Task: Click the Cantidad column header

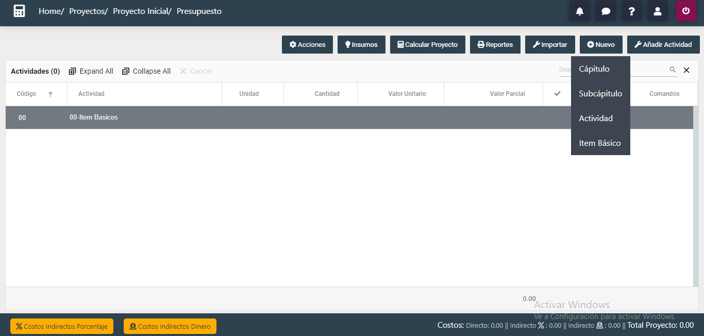Action: tap(327, 94)
